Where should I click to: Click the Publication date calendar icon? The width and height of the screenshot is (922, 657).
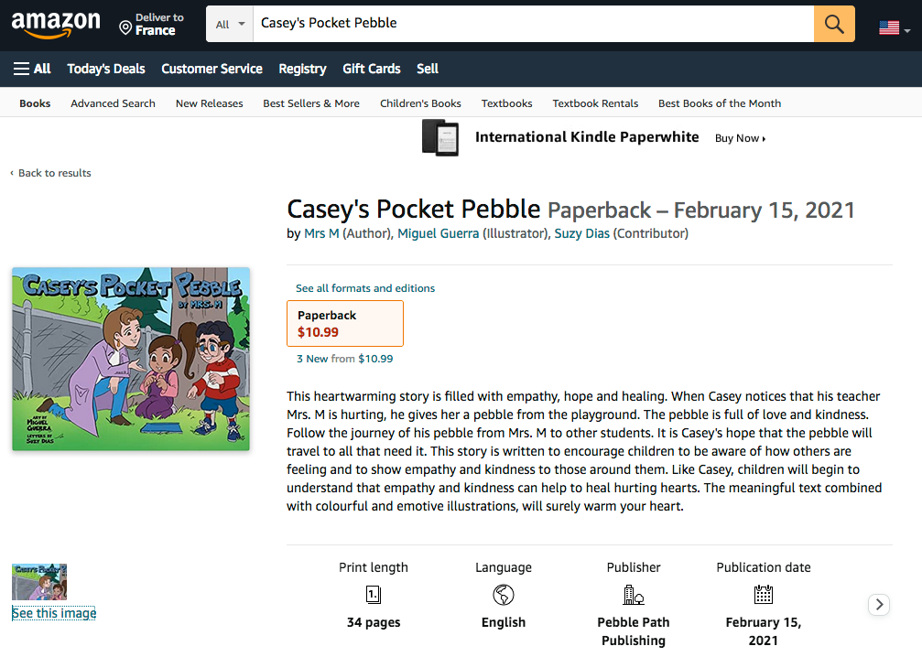[764, 596]
